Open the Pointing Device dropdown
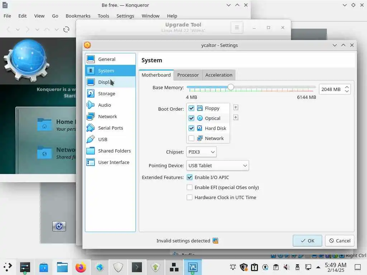Image resolution: width=367 pixels, height=275 pixels. click(x=218, y=165)
